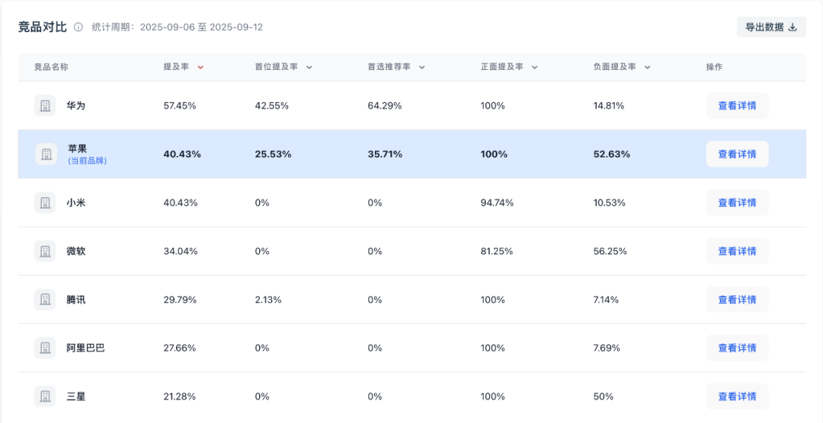
Task: Click the building icon for 苹果
Action: tap(46, 154)
